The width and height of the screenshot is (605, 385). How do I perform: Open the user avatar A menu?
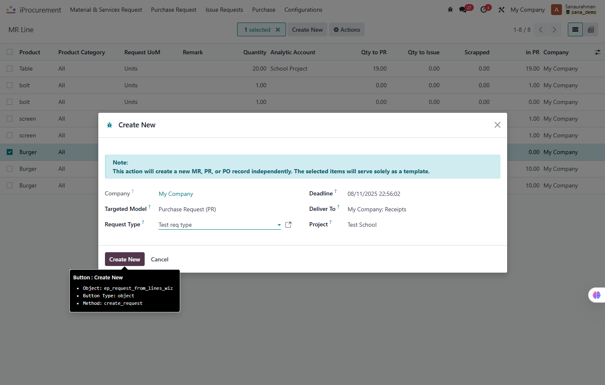point(556,10)
